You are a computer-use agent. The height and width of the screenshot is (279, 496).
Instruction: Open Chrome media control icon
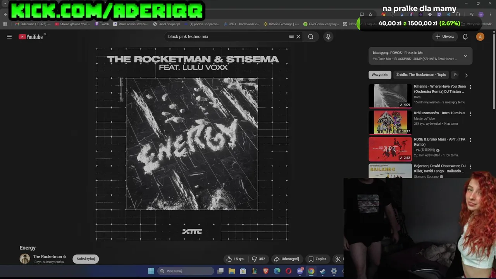(x=472, y=14)
